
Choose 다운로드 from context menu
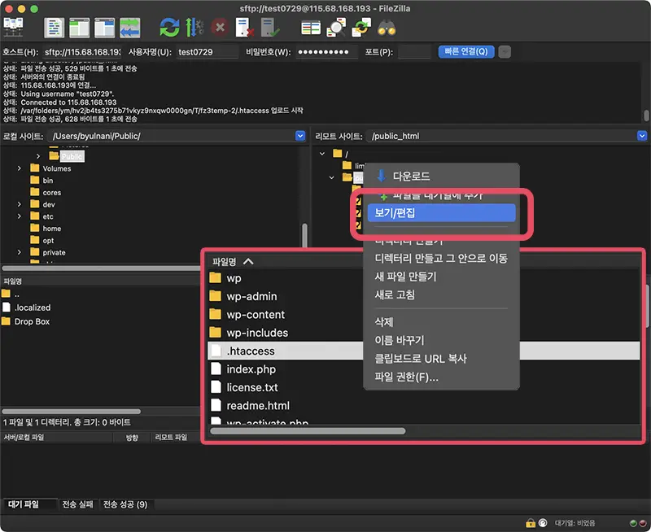pyautogui.click(x=441, y=177)
